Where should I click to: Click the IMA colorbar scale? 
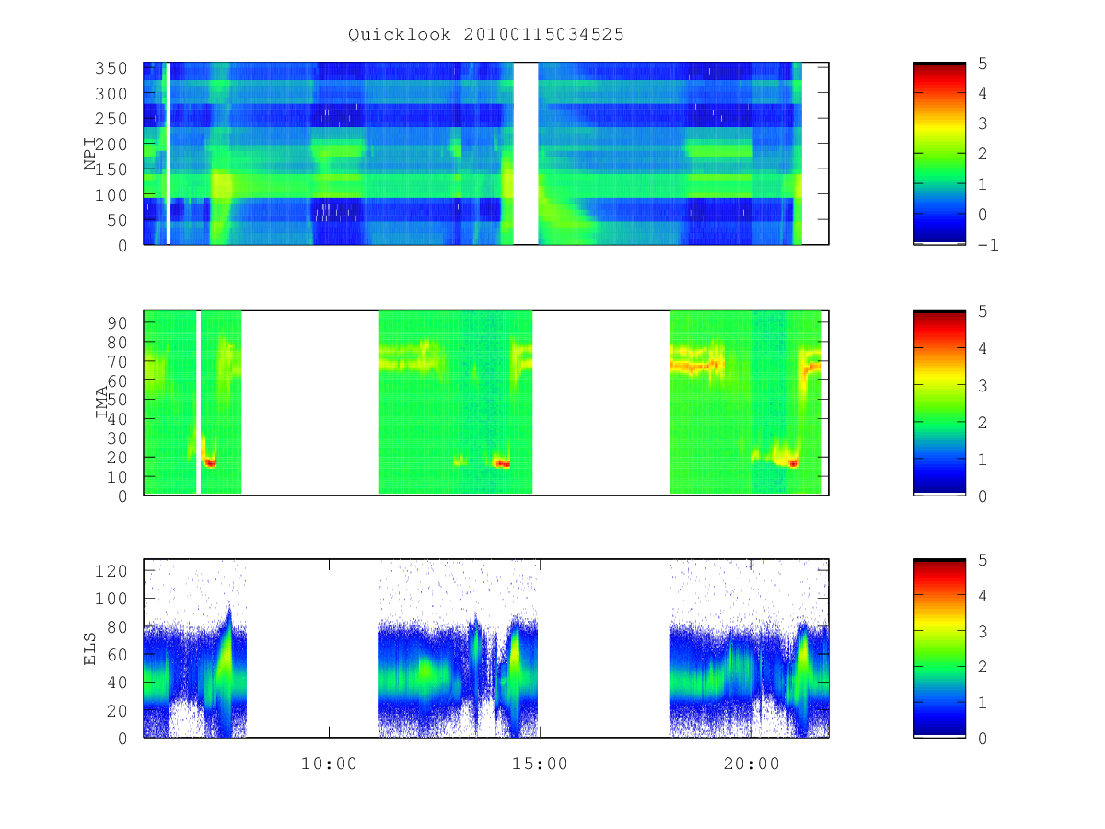coord(939,403)
